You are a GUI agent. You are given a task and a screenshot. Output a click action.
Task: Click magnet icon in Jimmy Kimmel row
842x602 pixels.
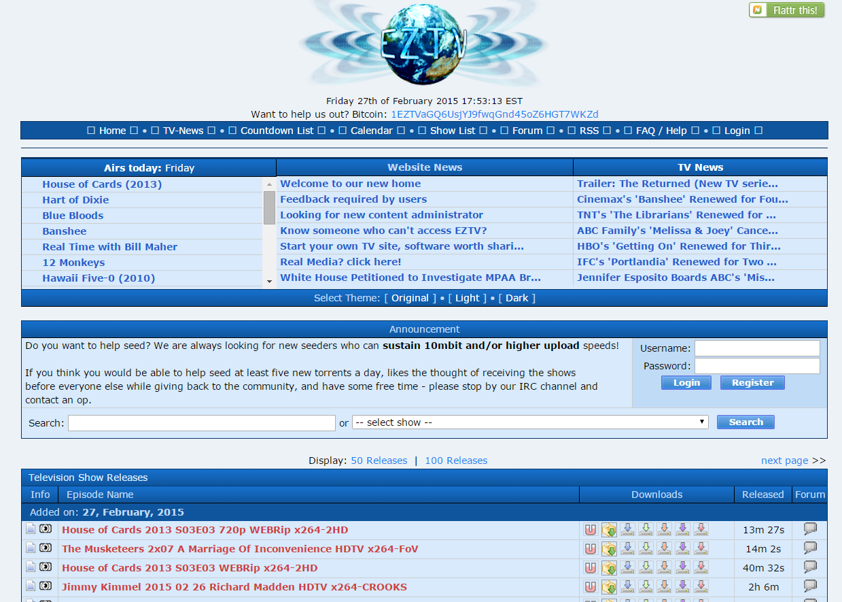[x=591, y=586]
